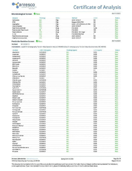This screenshot has width=132, height=171.
Task: Click the Pentachloronitrobenzene analyte entry
Action: (21, 148)
